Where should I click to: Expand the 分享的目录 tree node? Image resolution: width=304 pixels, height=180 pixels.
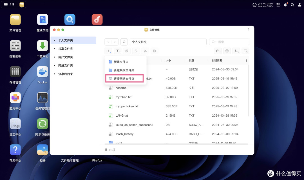pos(55,74)
